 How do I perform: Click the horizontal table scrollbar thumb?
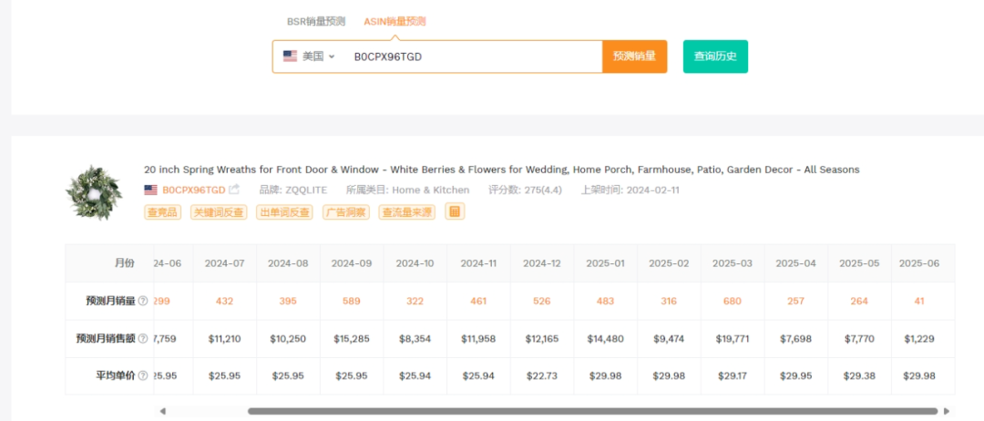592,411
